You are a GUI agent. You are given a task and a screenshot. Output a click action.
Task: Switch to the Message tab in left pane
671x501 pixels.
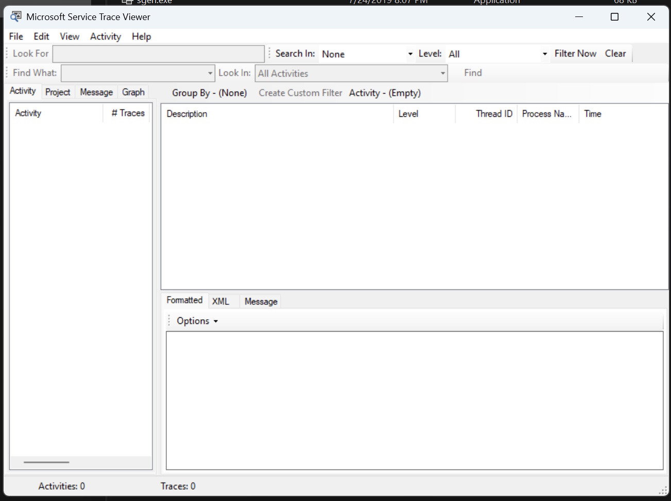coord(96,92)
